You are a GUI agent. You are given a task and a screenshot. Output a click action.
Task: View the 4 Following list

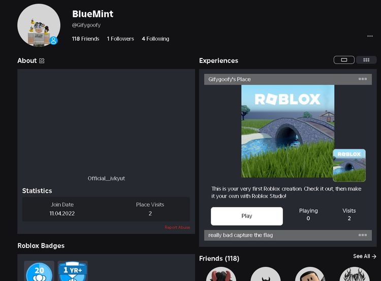[155, 39]
